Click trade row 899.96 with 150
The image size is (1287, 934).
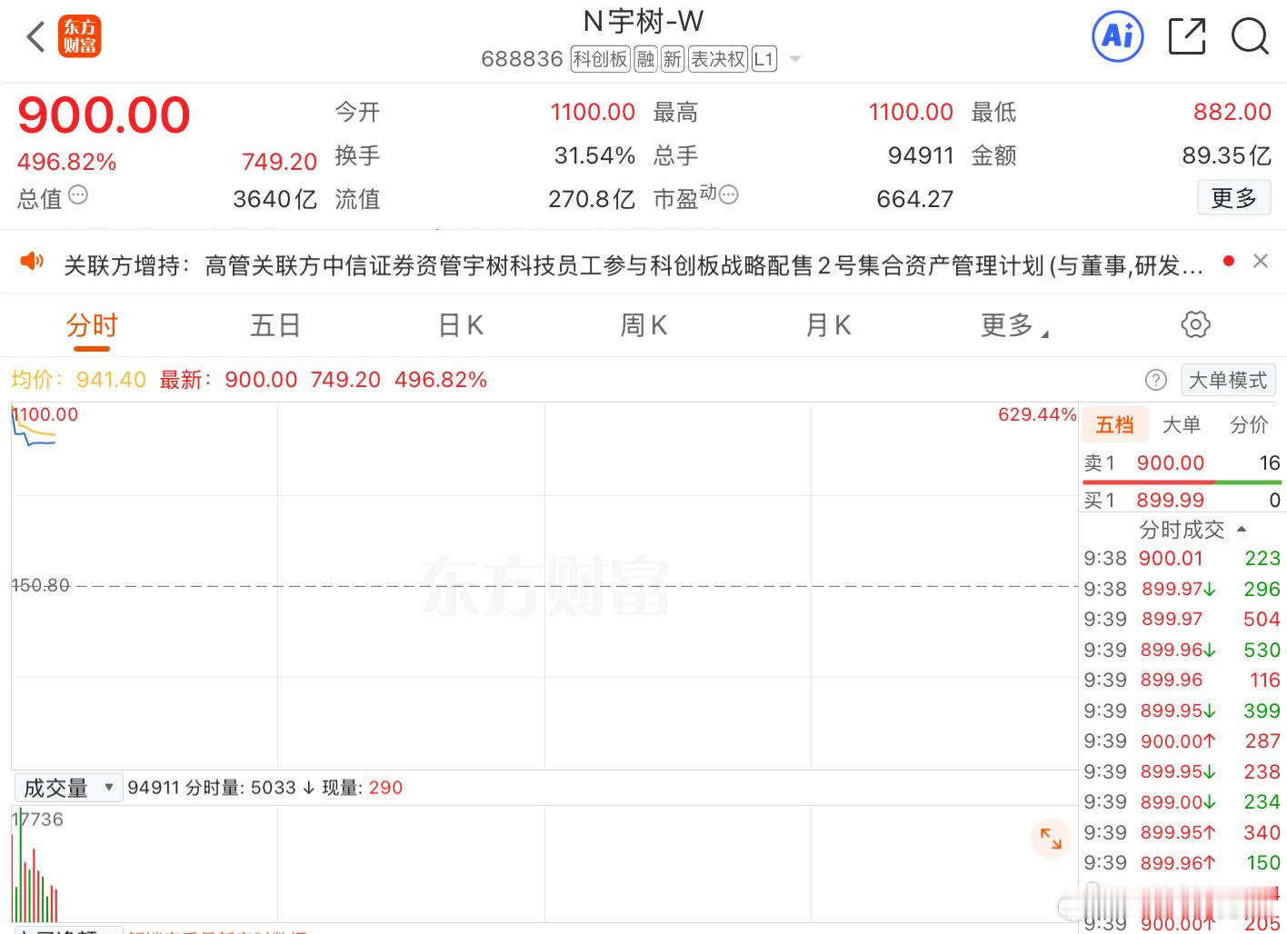1182,862
